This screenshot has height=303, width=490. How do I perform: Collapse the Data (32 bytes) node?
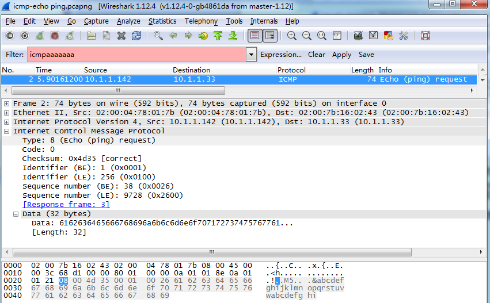point(16,214)
